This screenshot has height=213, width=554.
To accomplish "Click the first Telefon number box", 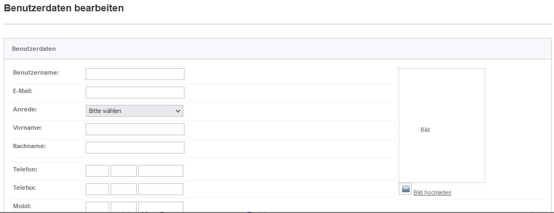I will pos(97,171).
